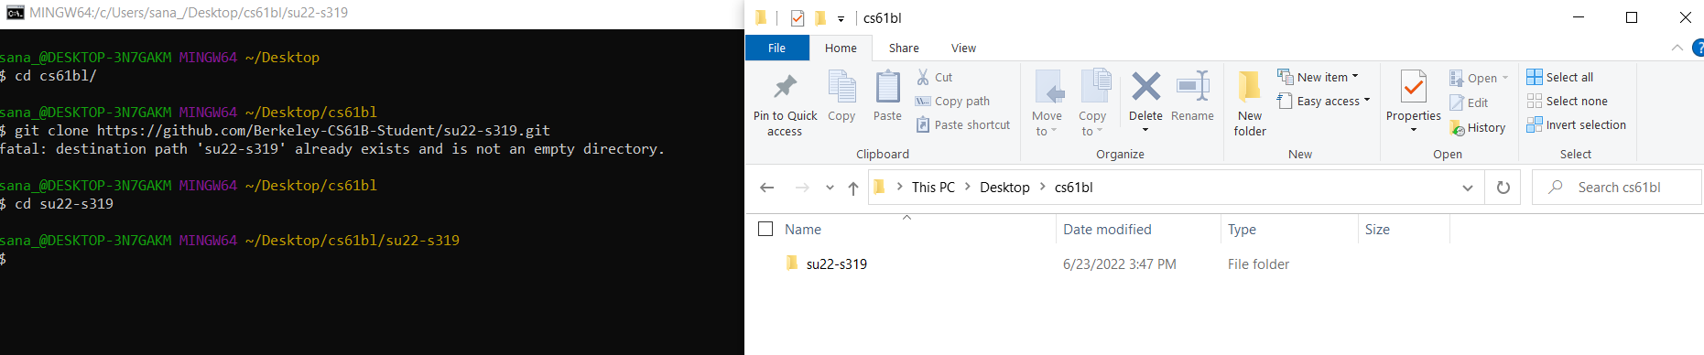Click the Pin to Quick access icon
This screenshot has width=1704, height=355.
pyautogui.click(x=785, y=87)
